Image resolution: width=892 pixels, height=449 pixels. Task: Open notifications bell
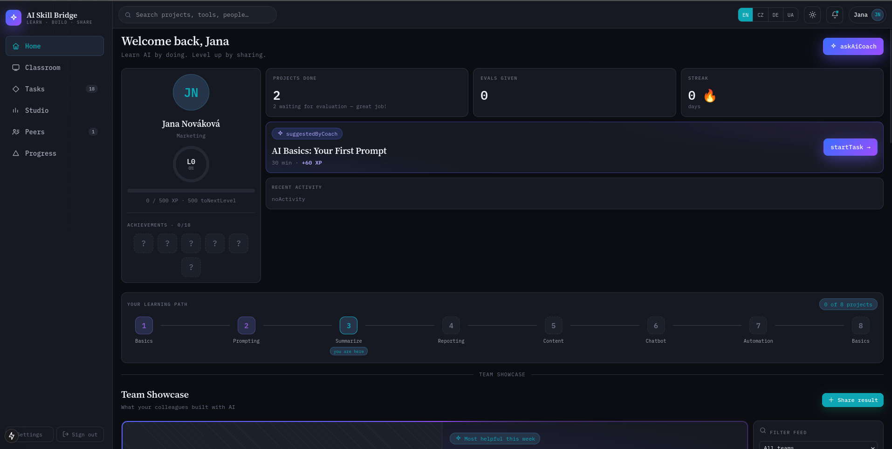coord(835,15)
